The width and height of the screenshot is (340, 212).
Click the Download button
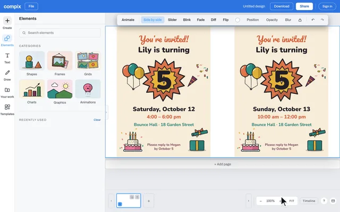(x=282, y=6)
